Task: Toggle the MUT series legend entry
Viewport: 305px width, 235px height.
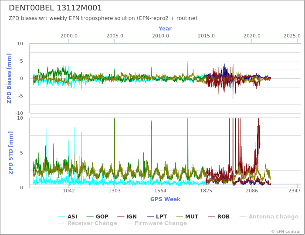Action: tap(187, 217)
